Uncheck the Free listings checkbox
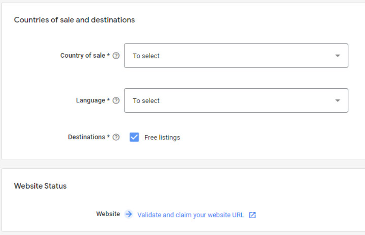This screenshot has height=235, width=365. tap(134, 137)
